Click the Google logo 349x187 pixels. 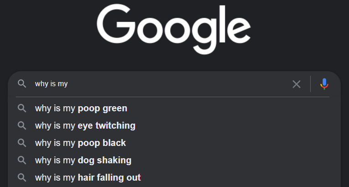[x=174, y=29]
